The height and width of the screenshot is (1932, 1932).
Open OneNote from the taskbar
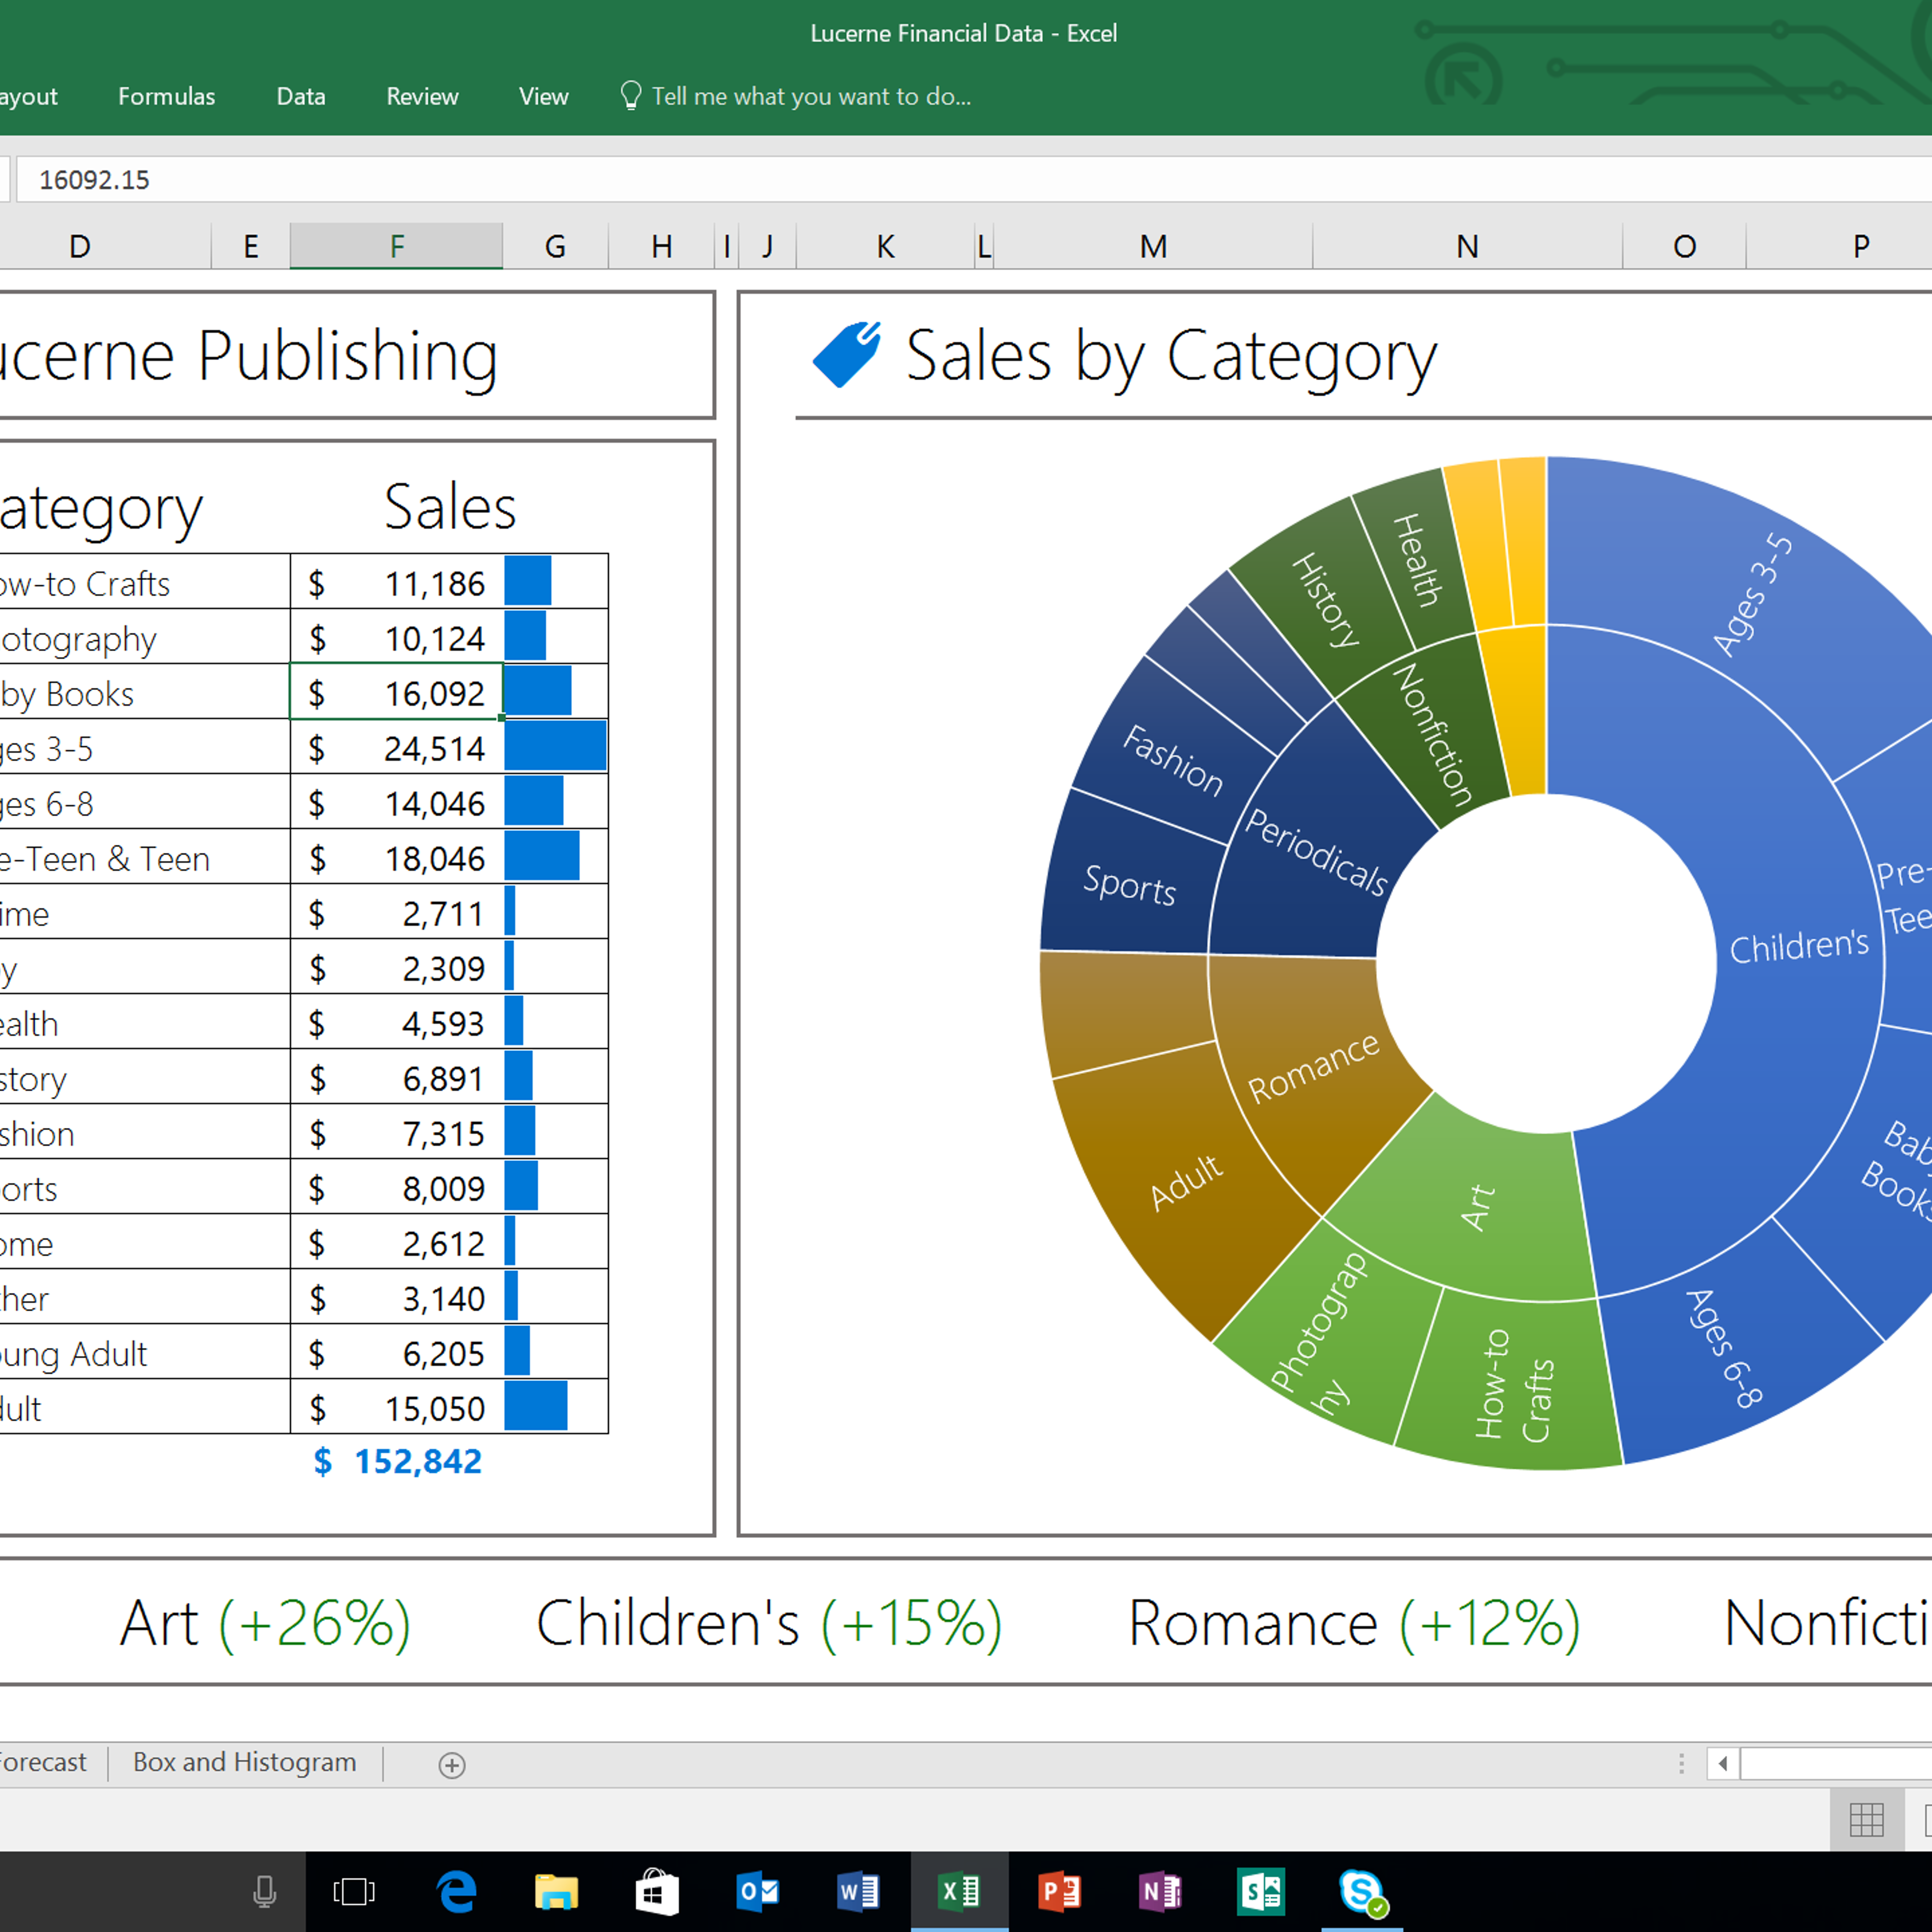pyautogui.click(x=1160, y=1891)
